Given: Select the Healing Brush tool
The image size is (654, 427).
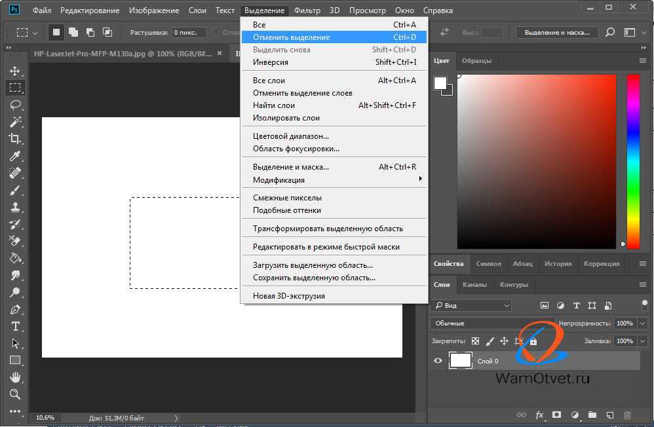Looking at the screenshot, I should [15, 173].
